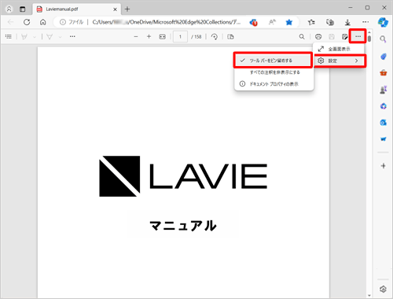This screenshot has width=393, height=299.
Task: Open the favorites list icon
Action: tap(311, 22)
